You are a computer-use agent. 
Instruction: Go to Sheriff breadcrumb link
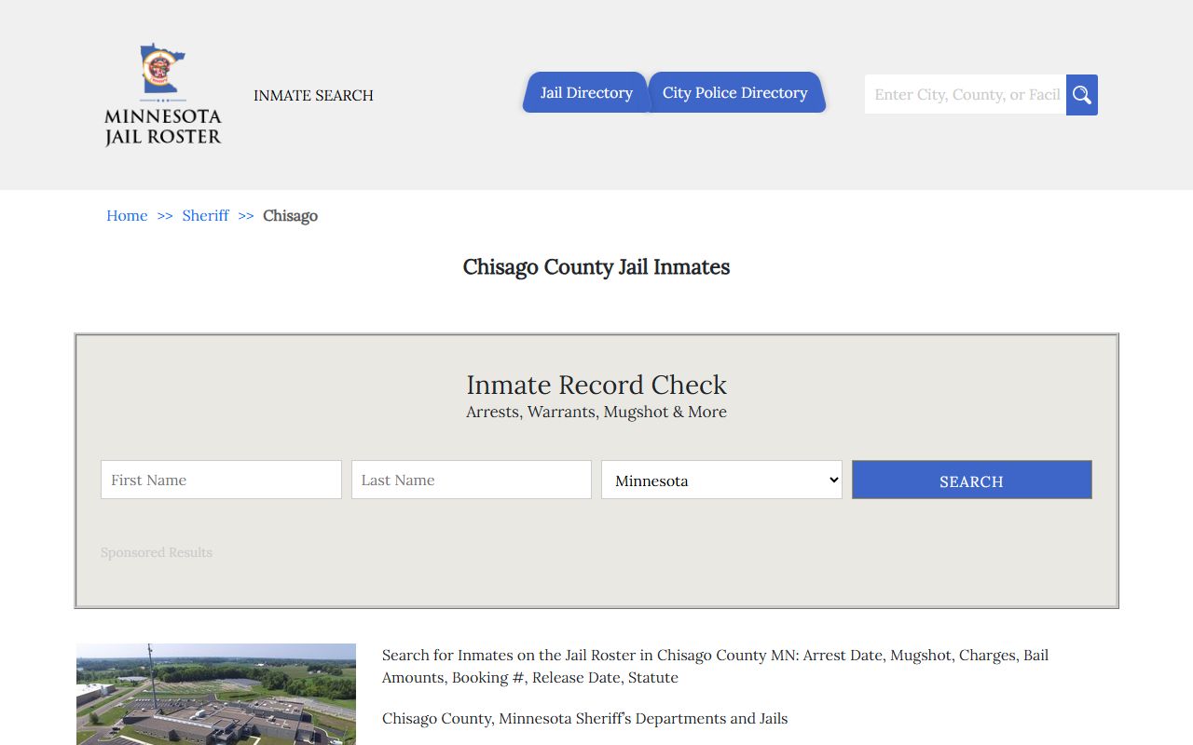point(206,215)
